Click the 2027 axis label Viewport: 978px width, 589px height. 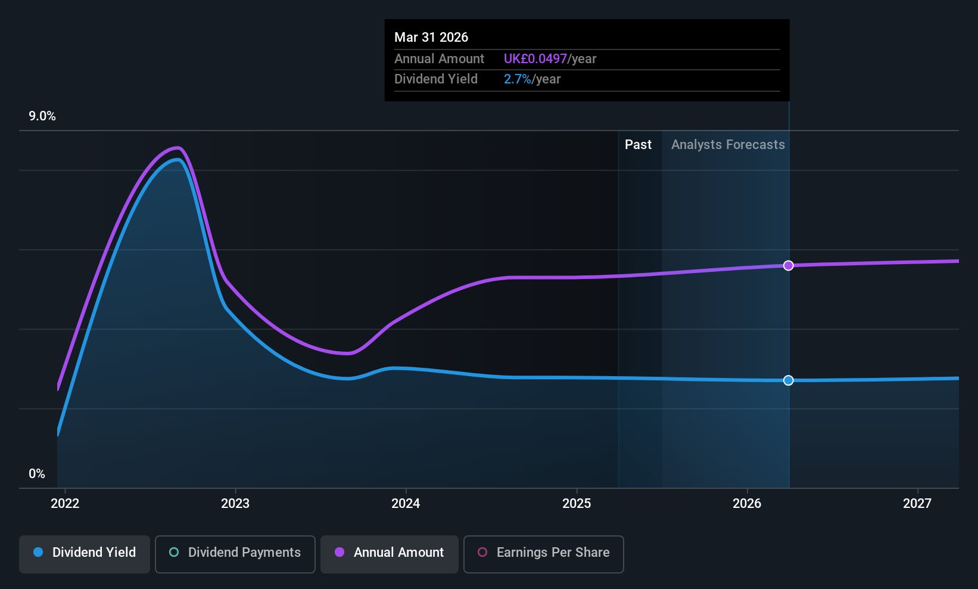917,504
